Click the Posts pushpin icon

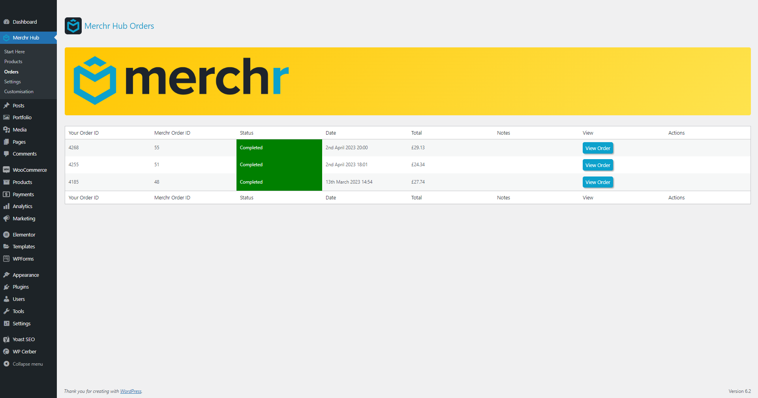click(x=6, y=105)
